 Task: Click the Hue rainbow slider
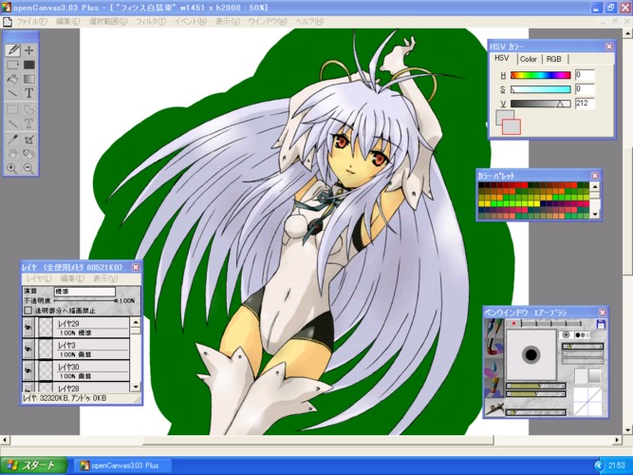[x=541, y=75]
